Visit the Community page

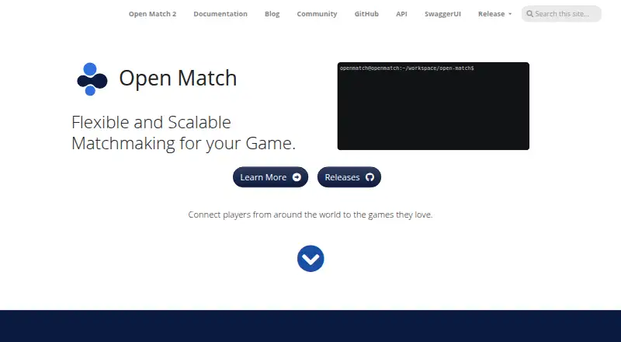317,14
